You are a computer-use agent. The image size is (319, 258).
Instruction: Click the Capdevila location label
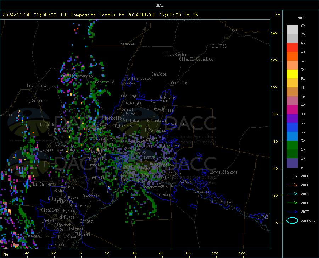105,82
